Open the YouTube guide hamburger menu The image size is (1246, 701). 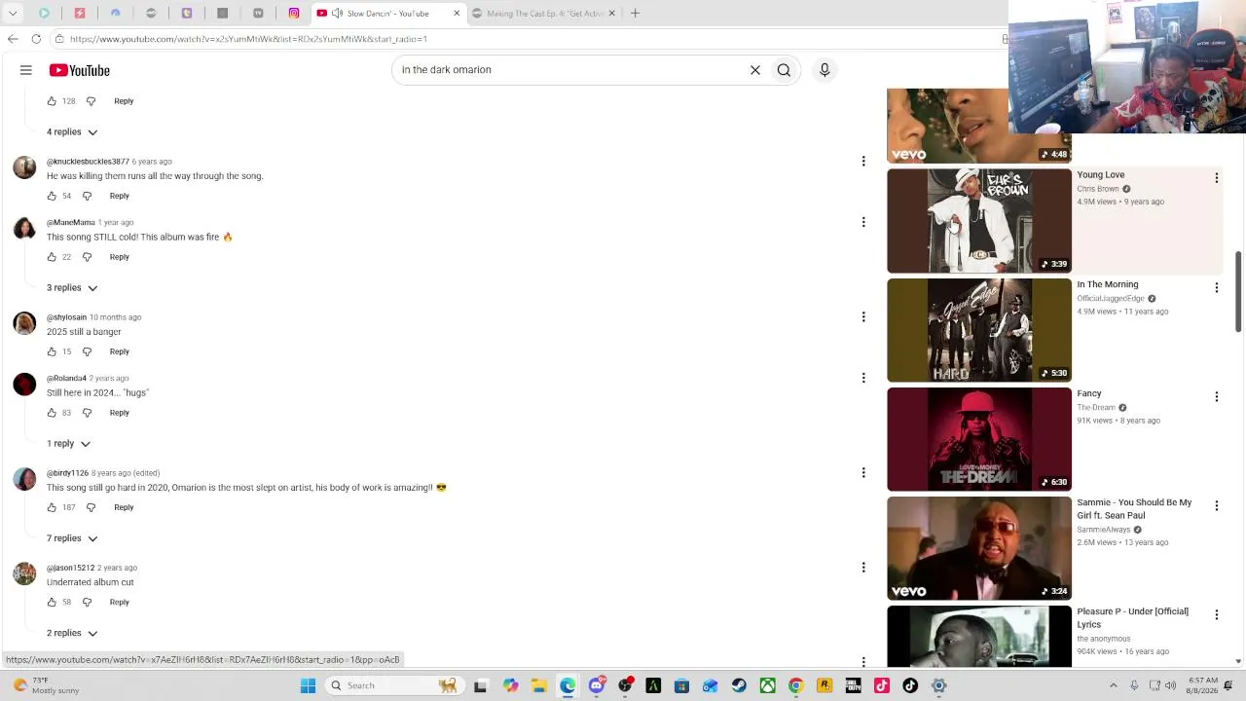point(26,70)
